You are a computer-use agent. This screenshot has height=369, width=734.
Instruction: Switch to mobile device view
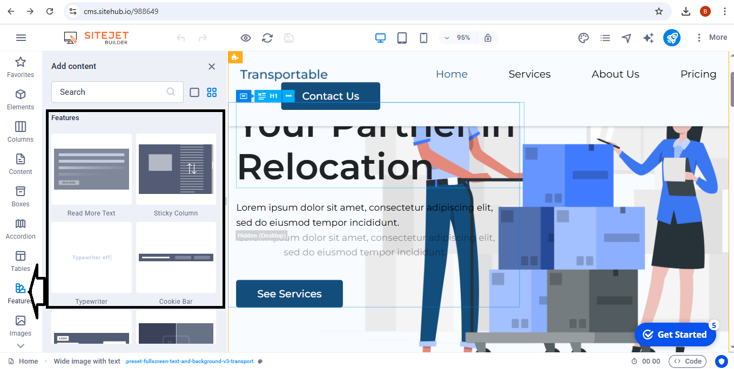[423, 38]
